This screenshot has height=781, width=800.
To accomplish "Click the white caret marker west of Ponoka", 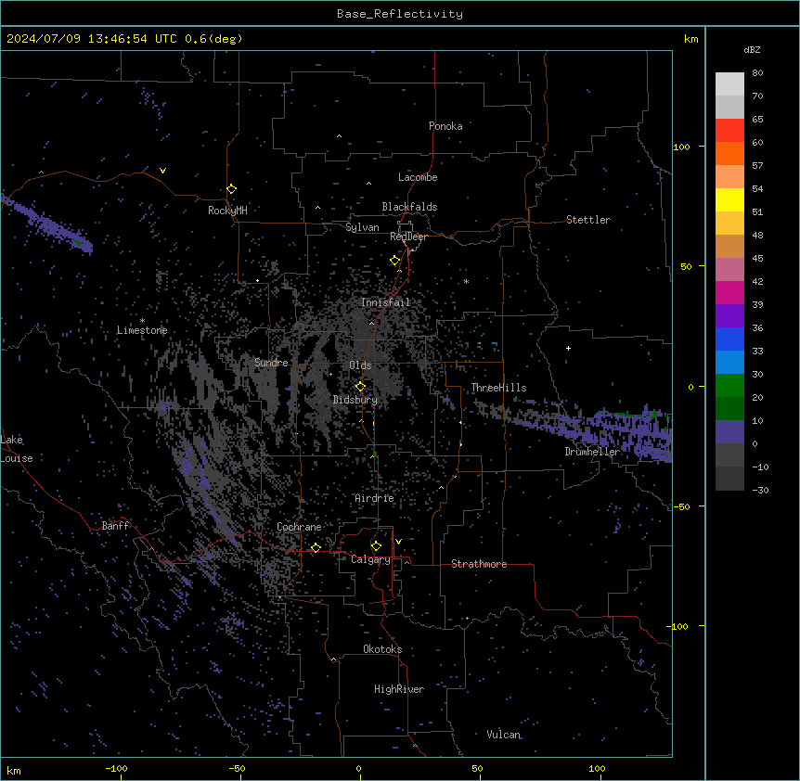I will (339, 136).
